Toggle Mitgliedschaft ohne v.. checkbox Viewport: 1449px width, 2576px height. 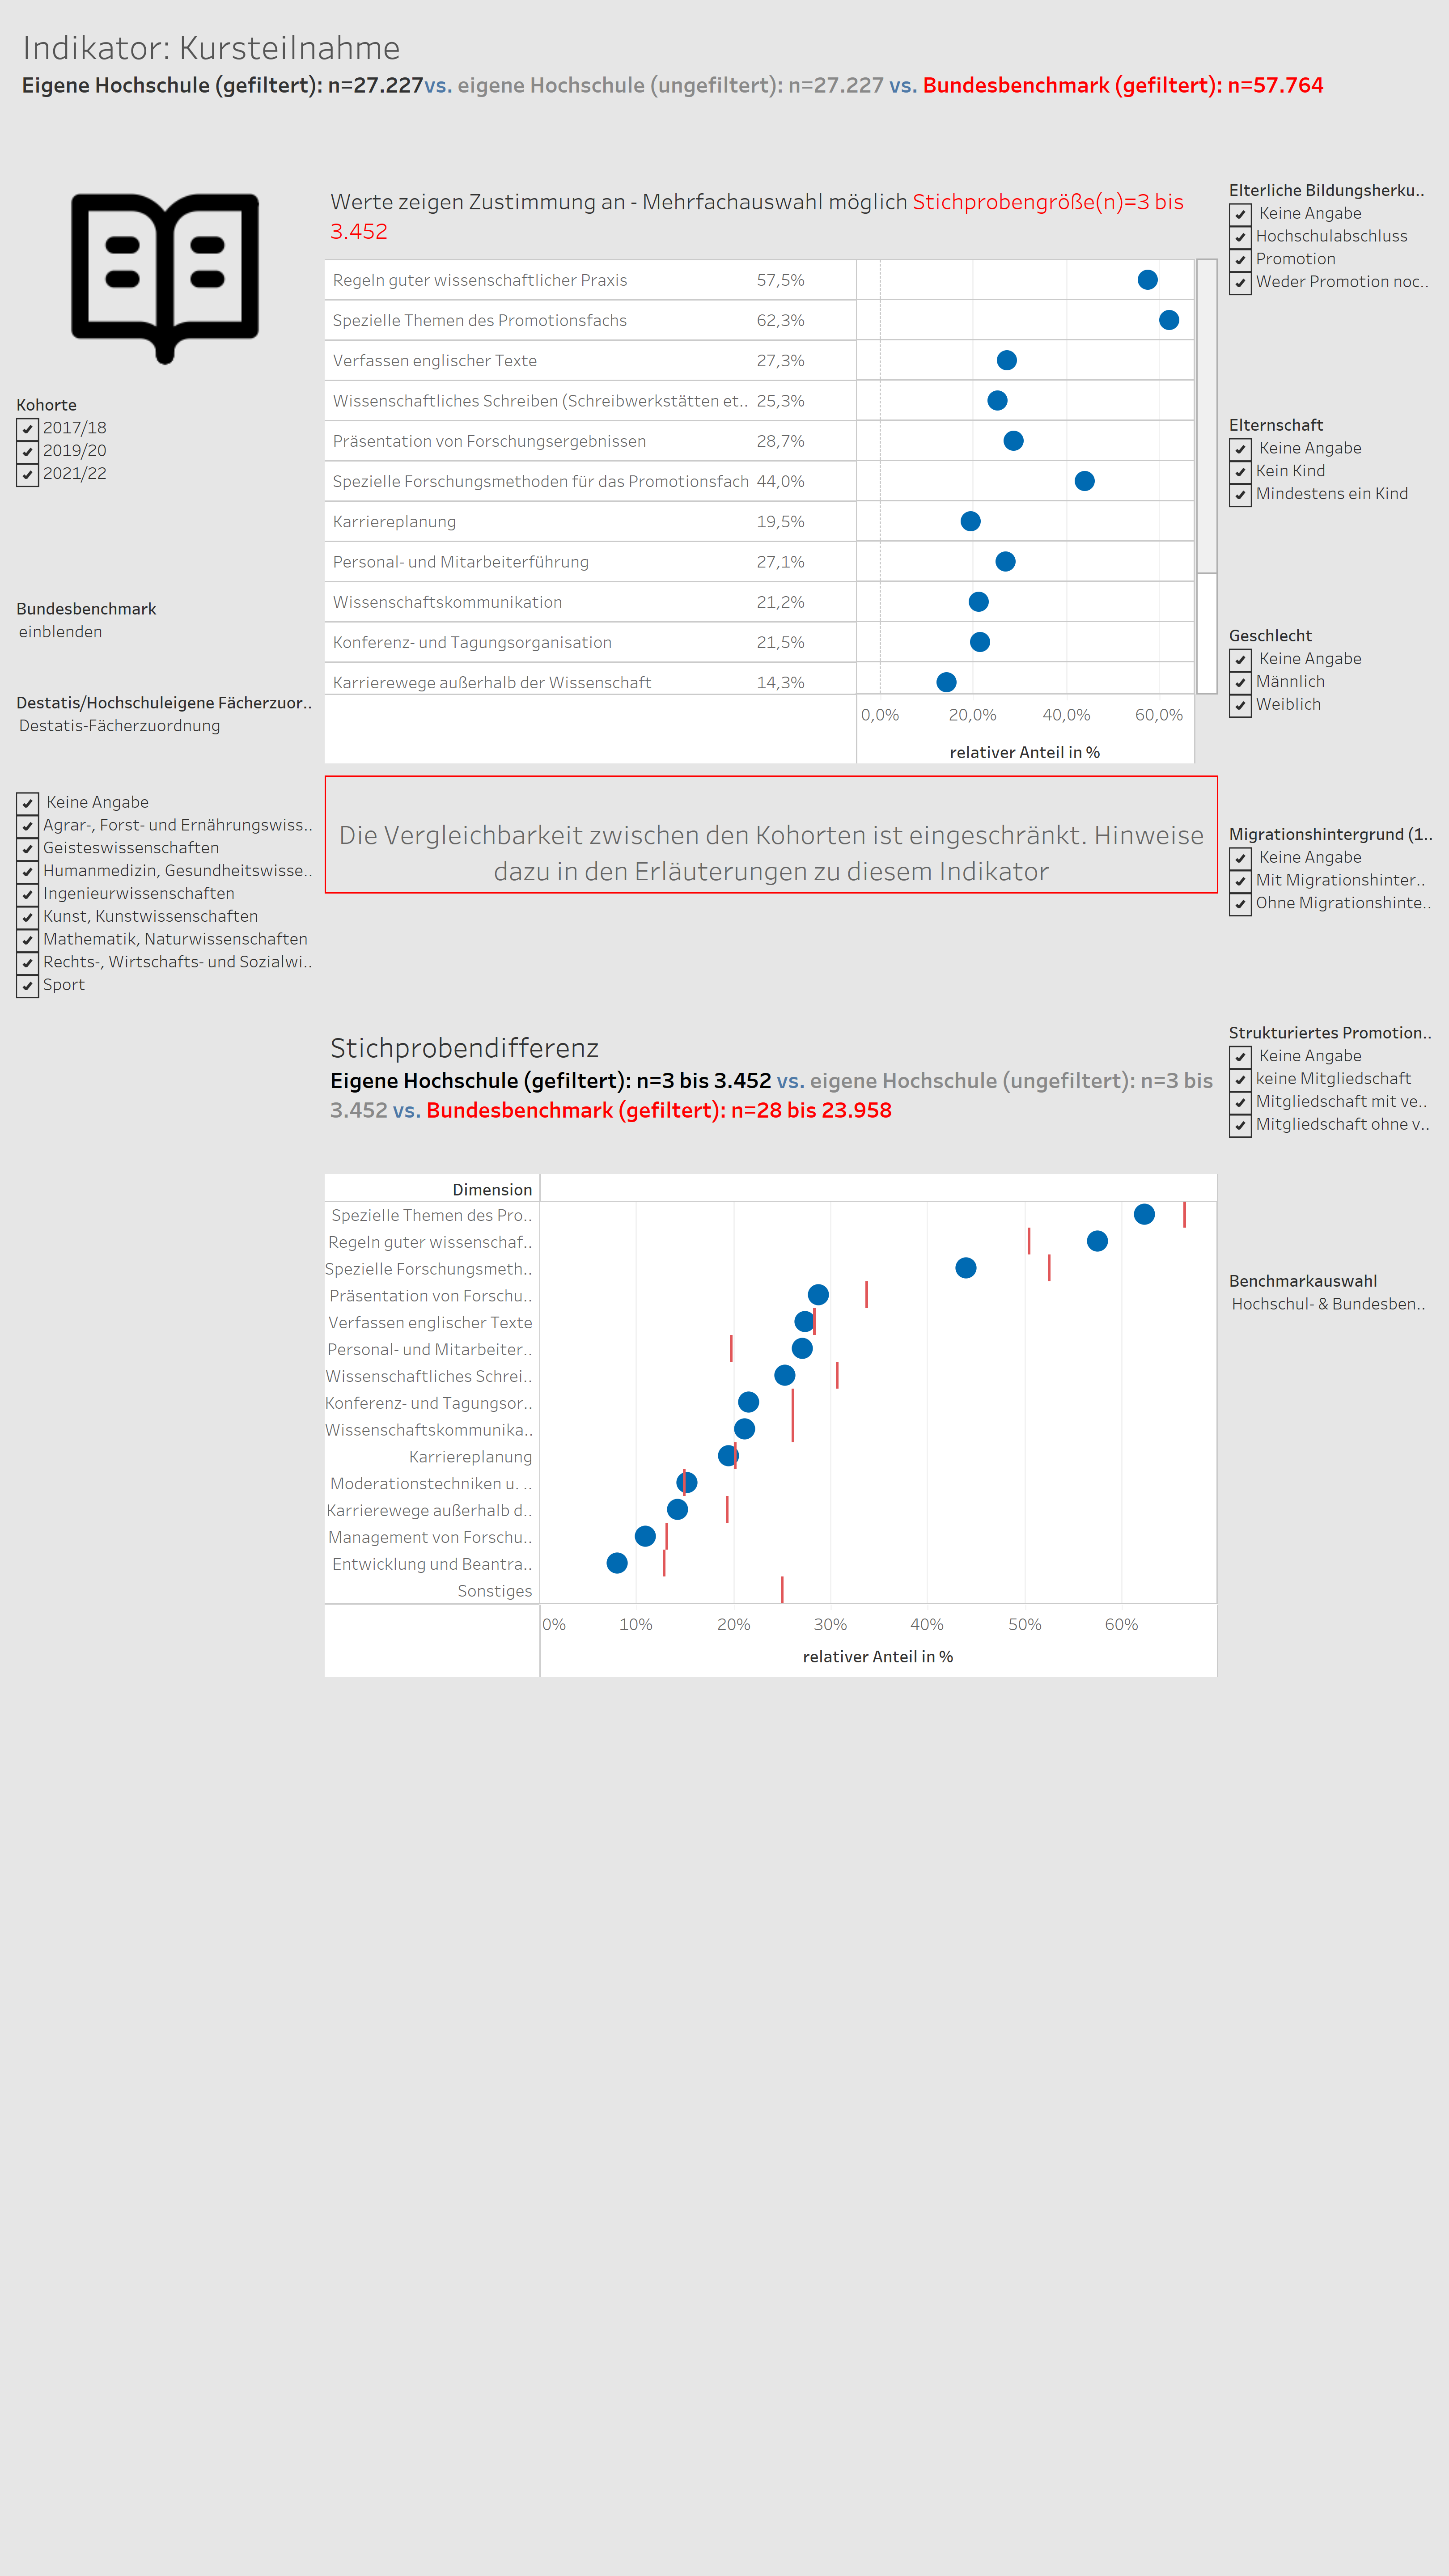pyautogui.click(x=1240, y=1126)
